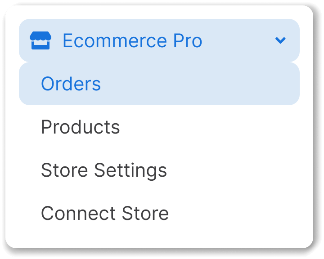The width and height of the screenshot is (324, 259).
Task: Collapse Ecommerce Pro with the chevron arrow
Action: click(280, 40)
